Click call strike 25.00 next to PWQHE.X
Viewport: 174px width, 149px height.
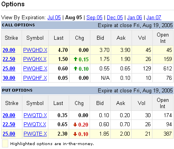9,68
